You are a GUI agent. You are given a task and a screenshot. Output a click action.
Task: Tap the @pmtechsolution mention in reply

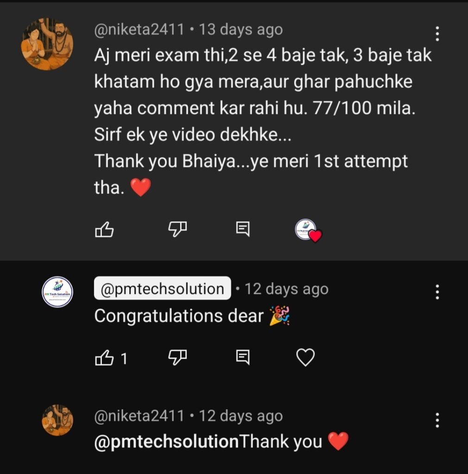(x=166, y=442)
